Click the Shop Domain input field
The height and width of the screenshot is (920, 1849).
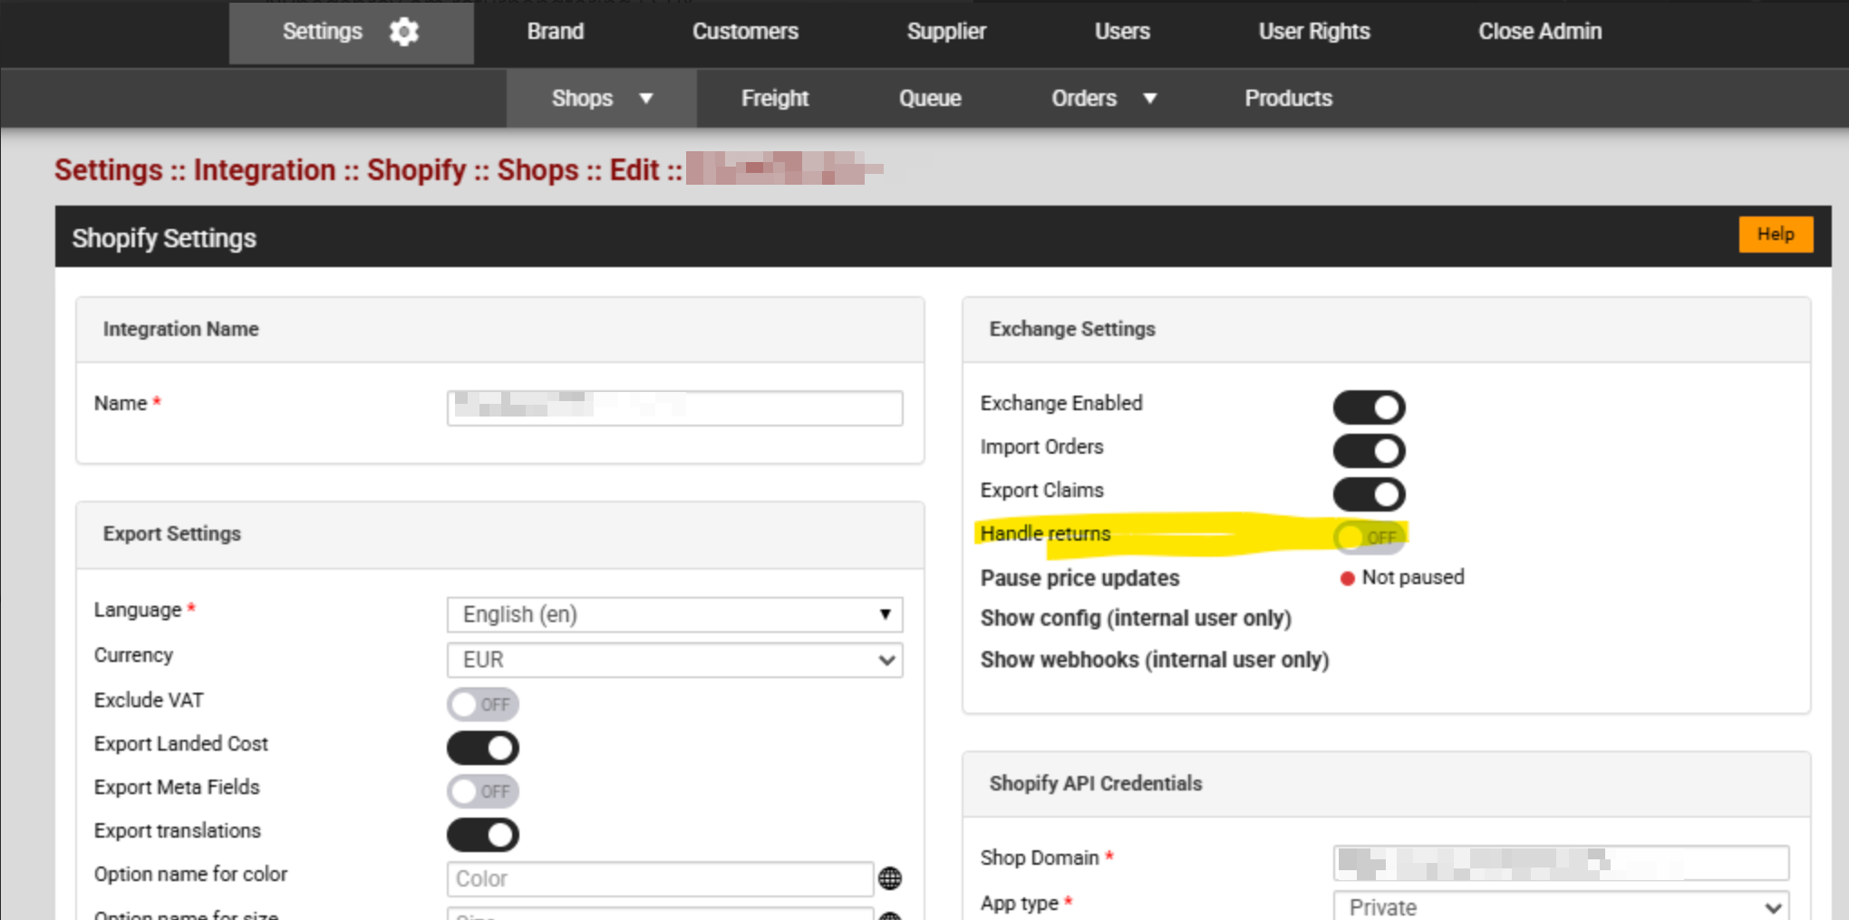(1561, 863)
